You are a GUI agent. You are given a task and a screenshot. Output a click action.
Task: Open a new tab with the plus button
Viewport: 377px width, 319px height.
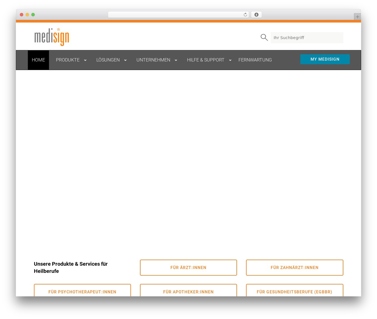tap(357, 17)
